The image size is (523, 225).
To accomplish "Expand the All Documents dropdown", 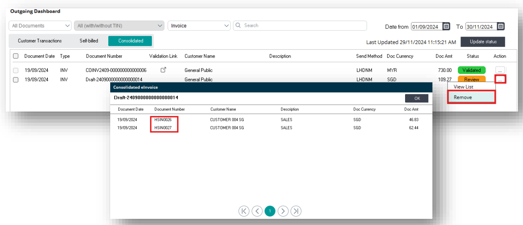I will click(x=40, y=26).
